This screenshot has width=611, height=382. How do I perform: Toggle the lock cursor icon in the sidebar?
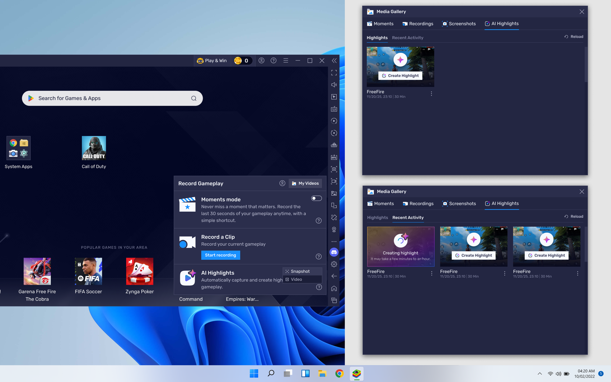click(334, 97)
